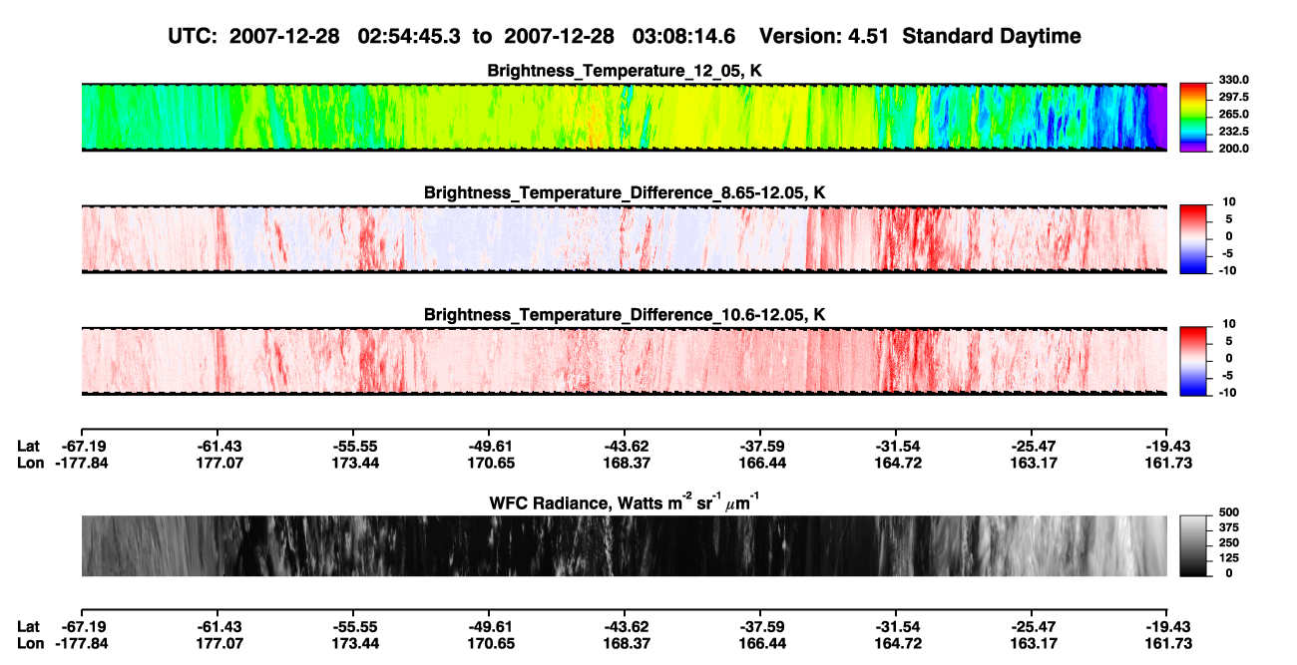Image resolution: width=1297 pixels, height=665 pixels.
Task: Click longitude 177.07 on the axis above WFC Radiance
Action: coord(216,463)
